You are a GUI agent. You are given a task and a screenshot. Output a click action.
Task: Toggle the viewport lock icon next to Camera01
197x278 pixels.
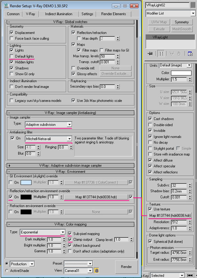click(x=97, y=270)
